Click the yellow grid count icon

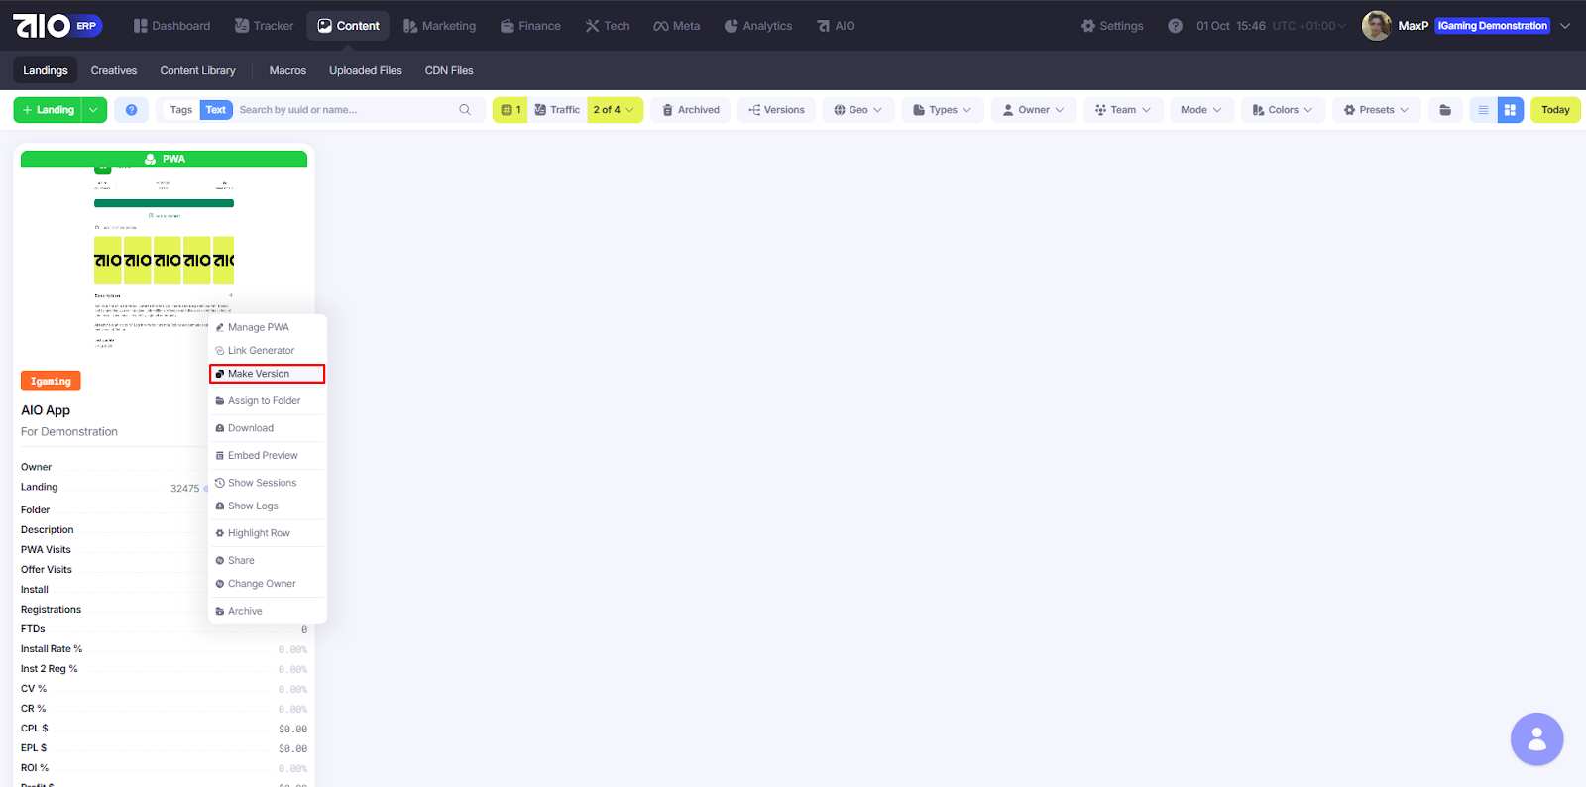point(510,110)
